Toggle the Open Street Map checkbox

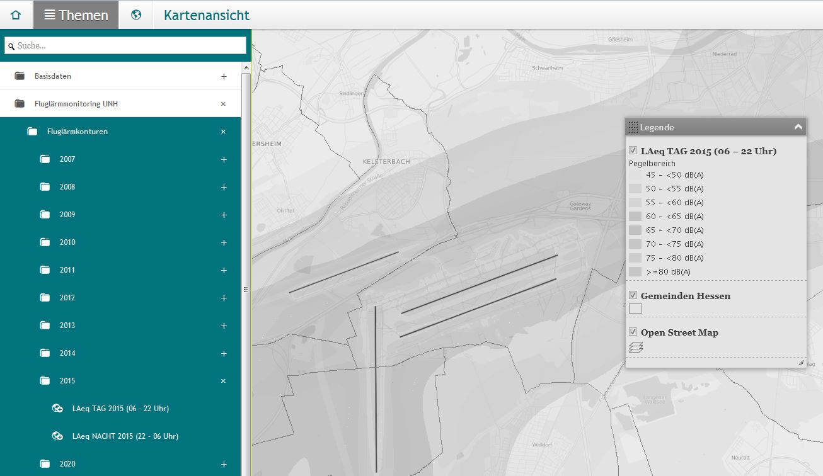tap(633, 332)
